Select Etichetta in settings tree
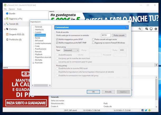Viewport: 161px width, 115px height. coord(39,60)
